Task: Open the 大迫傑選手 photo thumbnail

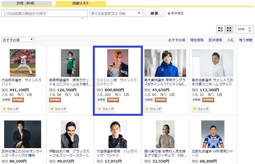Action: pos(117,134)
